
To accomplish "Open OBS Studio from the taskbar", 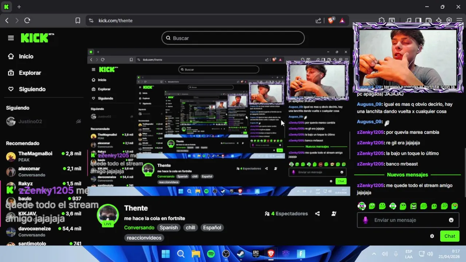I will click(226, 254).
